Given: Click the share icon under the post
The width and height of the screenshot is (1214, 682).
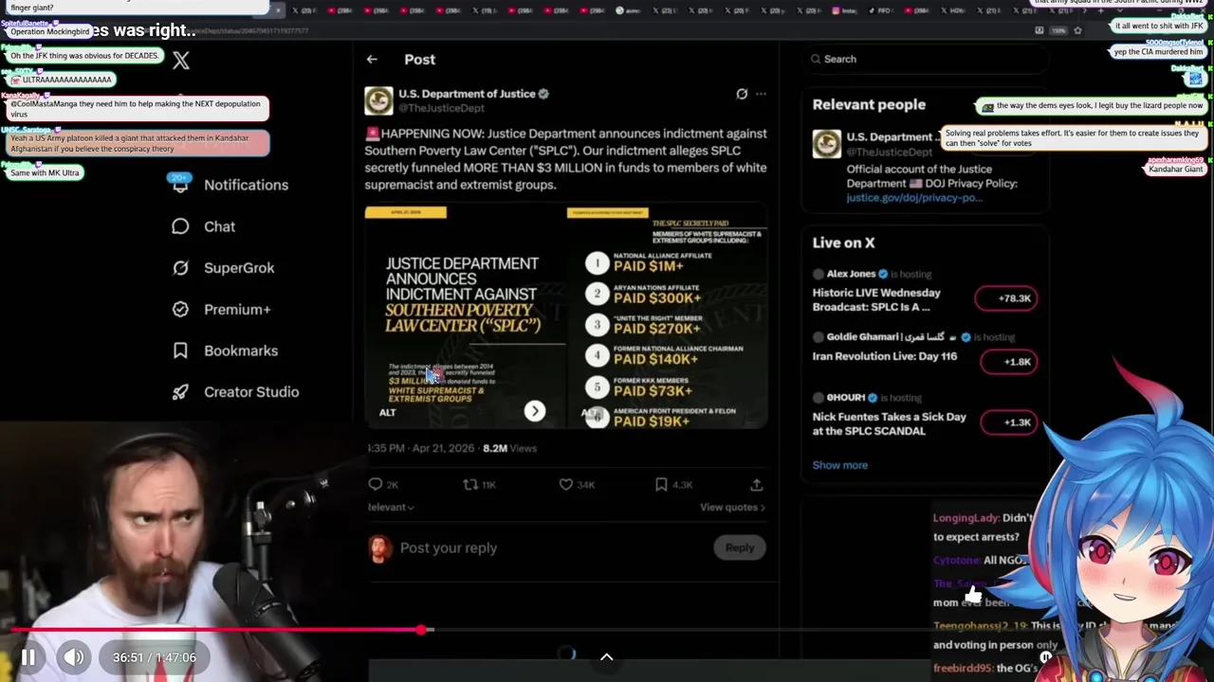Looking at the screenshot, I should [x=757, y=484].
